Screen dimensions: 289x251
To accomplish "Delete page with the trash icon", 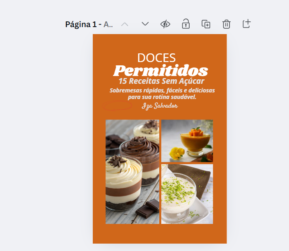I will tap(226, 24).
